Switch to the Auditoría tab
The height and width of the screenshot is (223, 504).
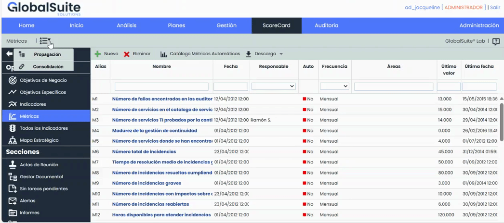pos(326,25)
